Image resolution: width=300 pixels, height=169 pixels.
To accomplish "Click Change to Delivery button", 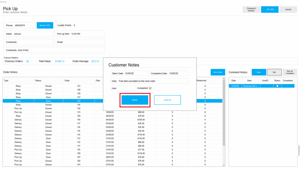I will pyautogui.click(x=251, y=10).
